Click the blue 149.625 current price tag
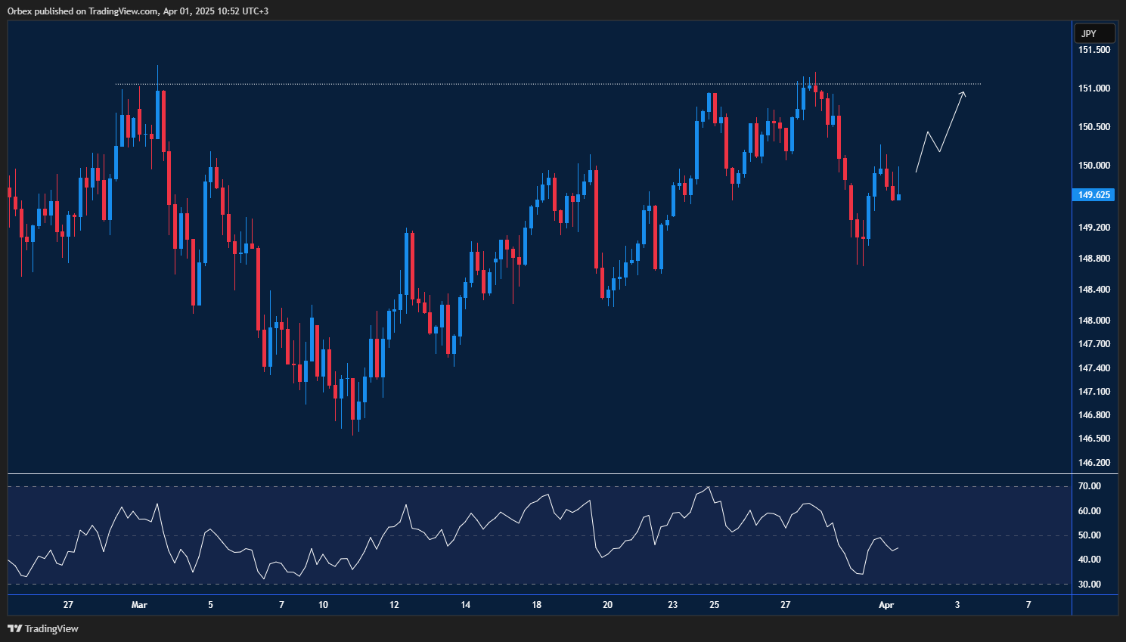The image size is (1126, 642). click(x=1093, y=195)
